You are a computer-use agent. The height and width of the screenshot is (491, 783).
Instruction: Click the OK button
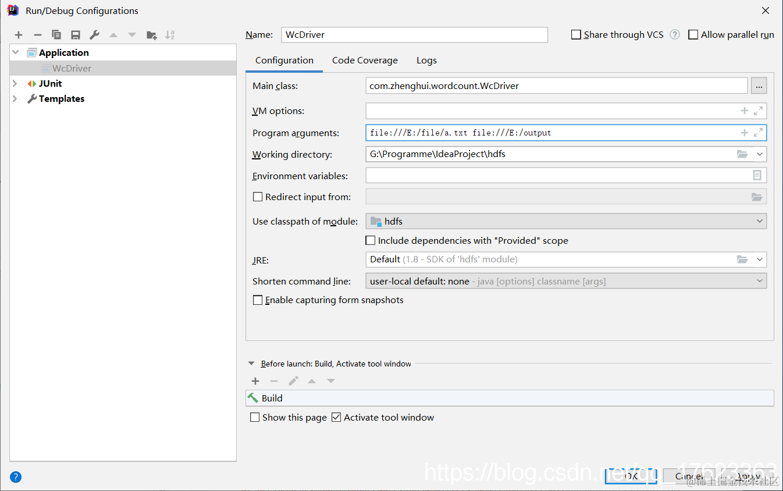tap(631, 476)
